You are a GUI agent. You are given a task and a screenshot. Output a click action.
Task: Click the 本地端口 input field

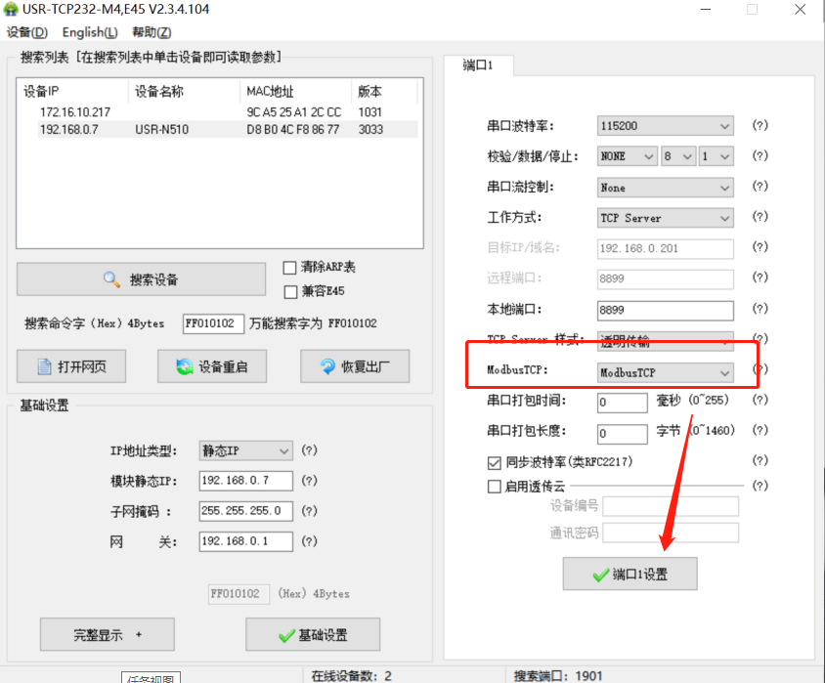tap(665, 311)
